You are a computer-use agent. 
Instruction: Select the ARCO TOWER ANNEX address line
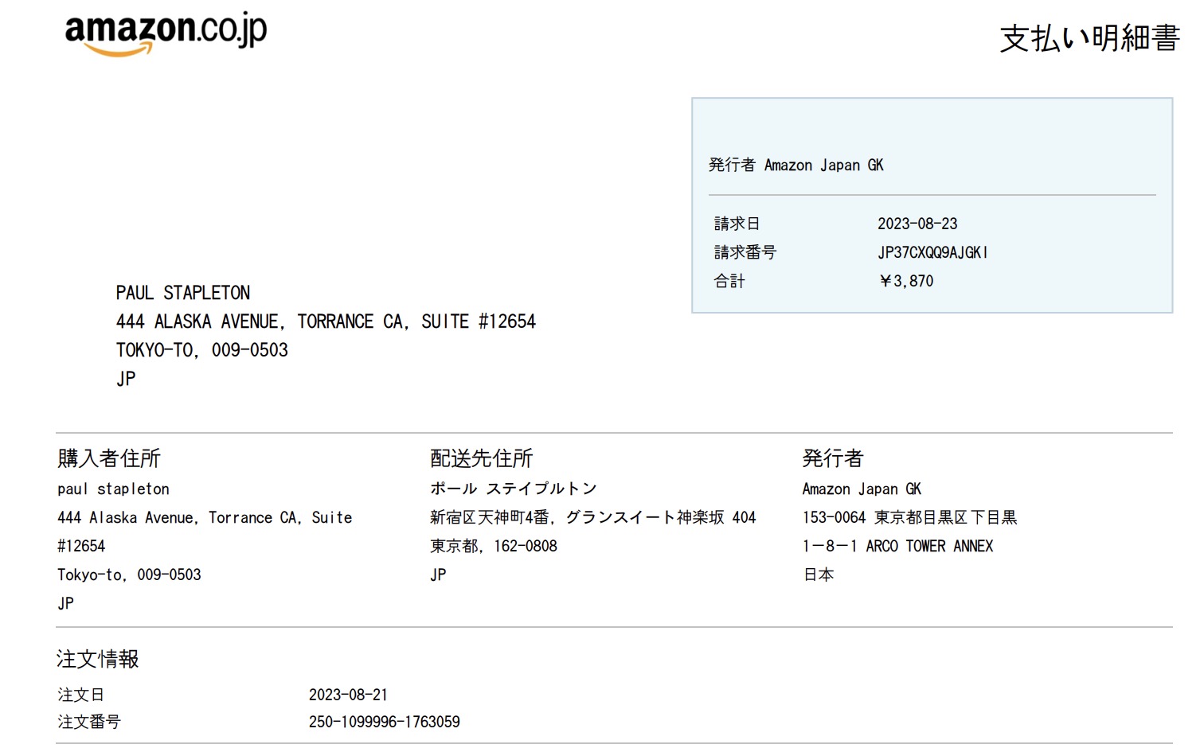(x=897, y=546)
